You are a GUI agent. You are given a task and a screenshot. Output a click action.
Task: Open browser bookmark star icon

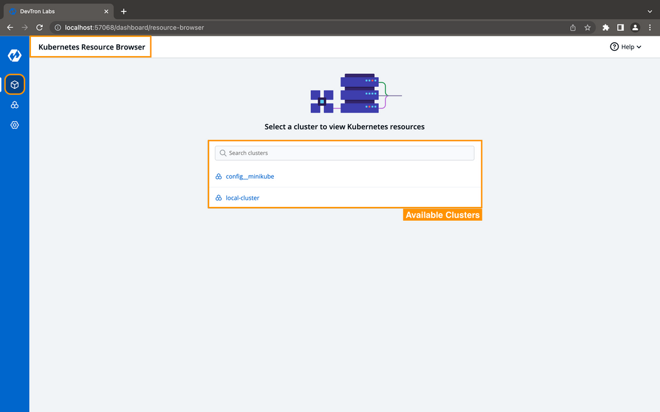click(x=587, y=28)
